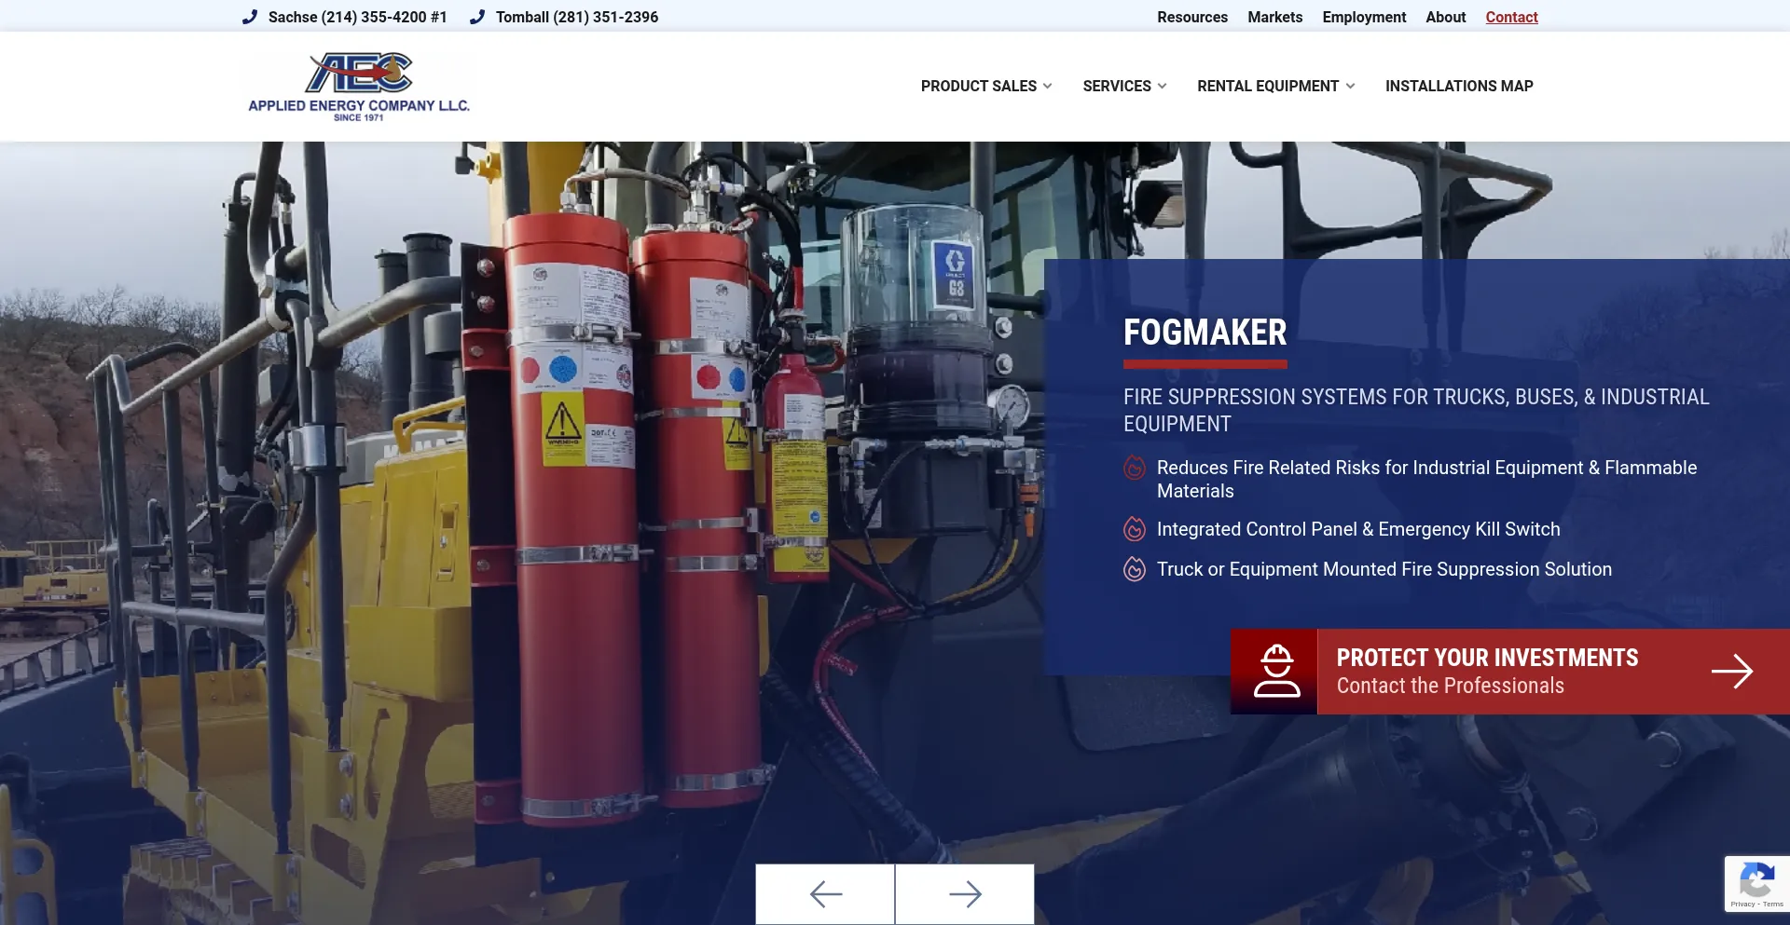Click the phone icon beside Sachse number
The height and width of the screenshot is (925, 1790).
(249, 17)
